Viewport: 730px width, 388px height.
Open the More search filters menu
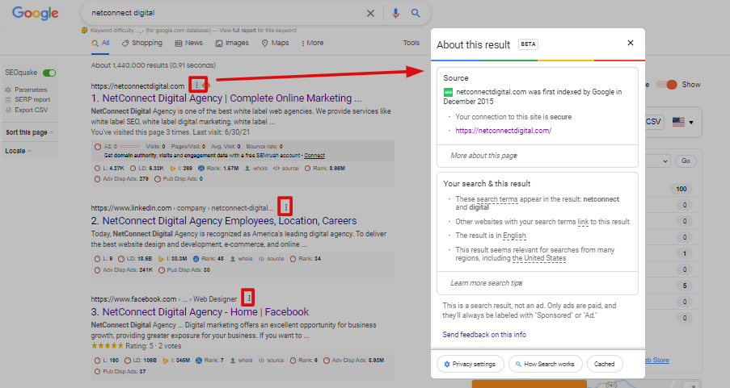[312, 43]
